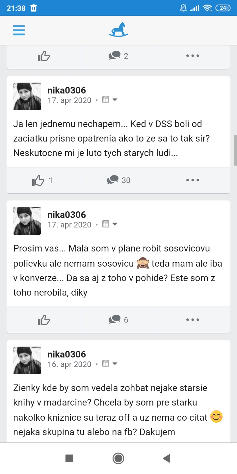Expand privacy dropdown on DSS post
The height and width of the screenshot is (474, 237).
115,99
